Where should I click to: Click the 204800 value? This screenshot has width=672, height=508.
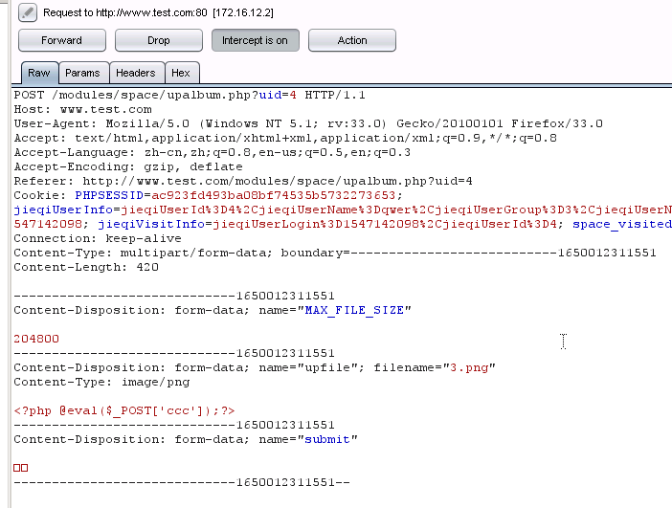[x=36, y=339]
